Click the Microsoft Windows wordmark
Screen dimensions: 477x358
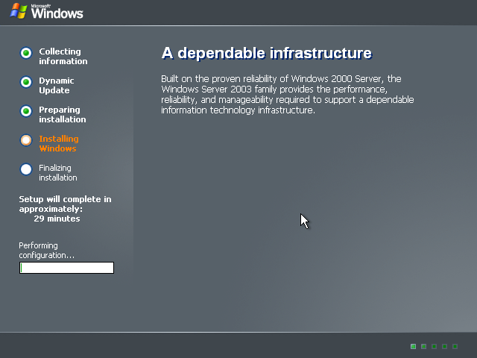[57, 12]
